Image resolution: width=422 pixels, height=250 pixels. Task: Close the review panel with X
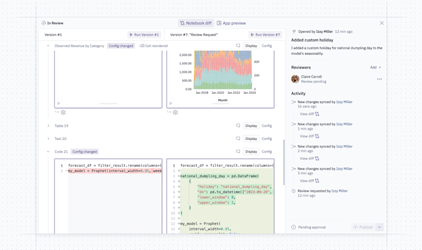click(381, 23)
